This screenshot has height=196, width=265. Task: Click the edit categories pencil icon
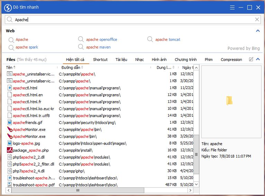(251, 59)
